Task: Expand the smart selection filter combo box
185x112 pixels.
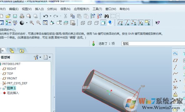Action: click(x=153, y=44)
